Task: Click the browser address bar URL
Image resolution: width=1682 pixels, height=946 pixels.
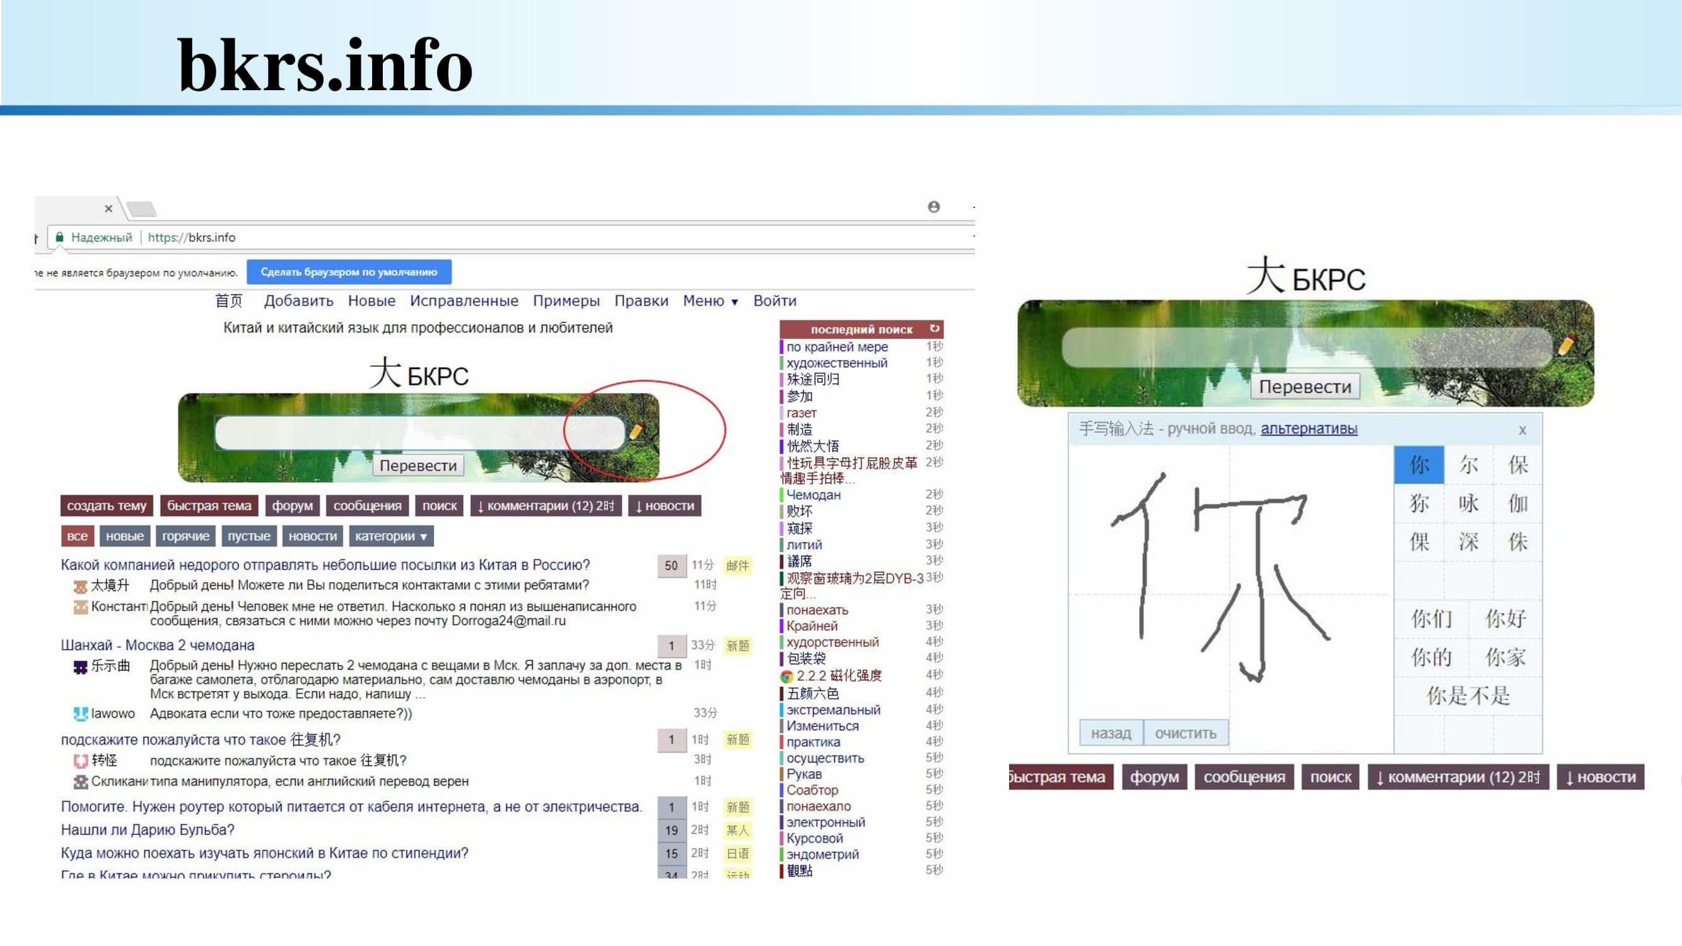Action: point(191,238)
